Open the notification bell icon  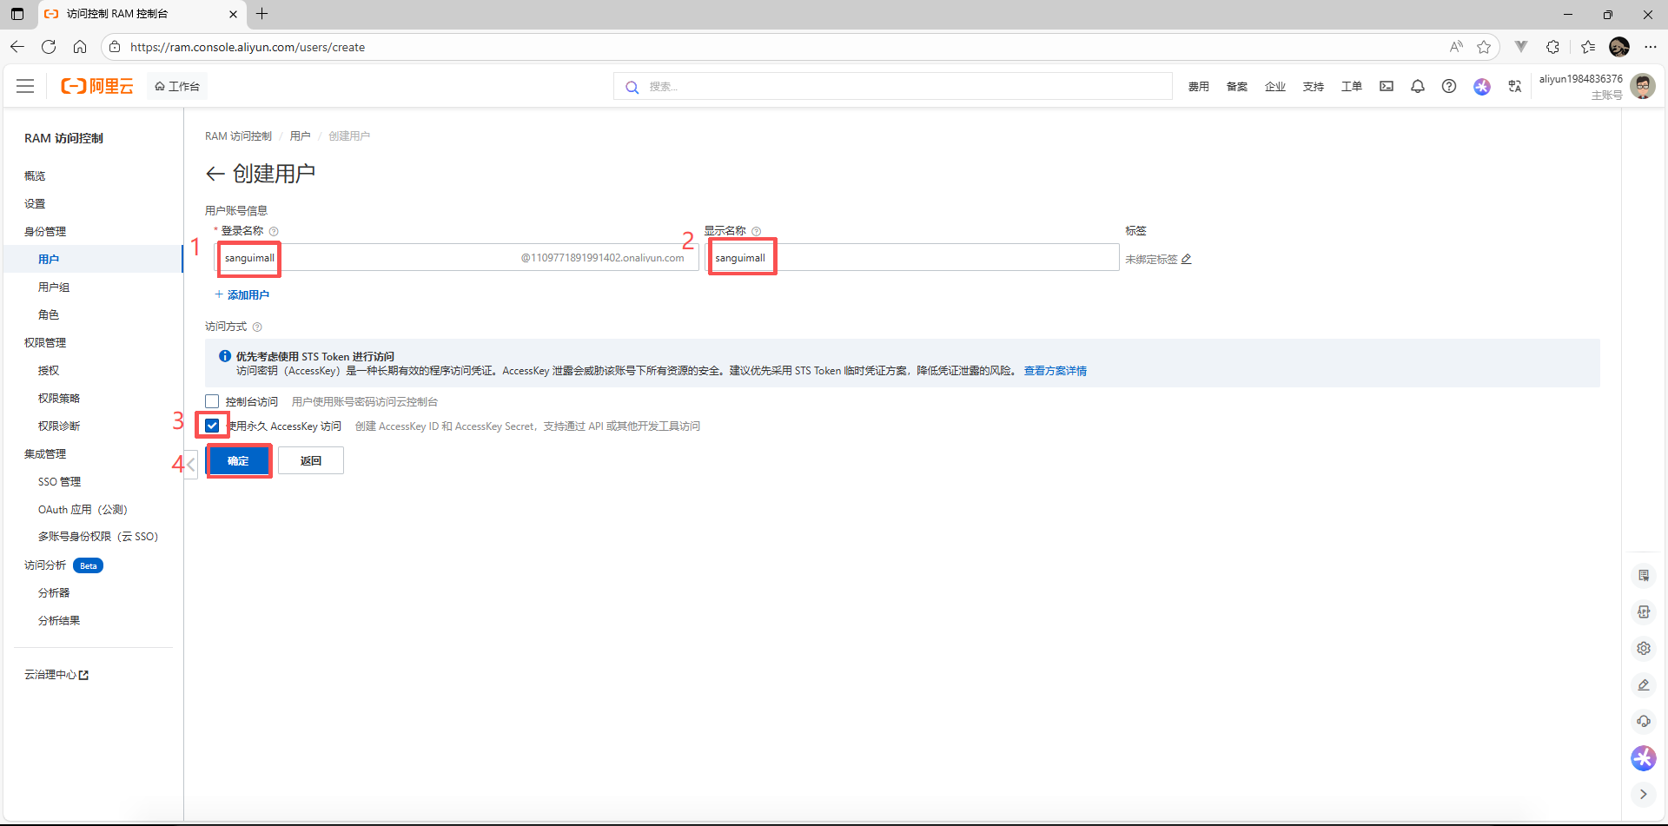point(1418,86)
